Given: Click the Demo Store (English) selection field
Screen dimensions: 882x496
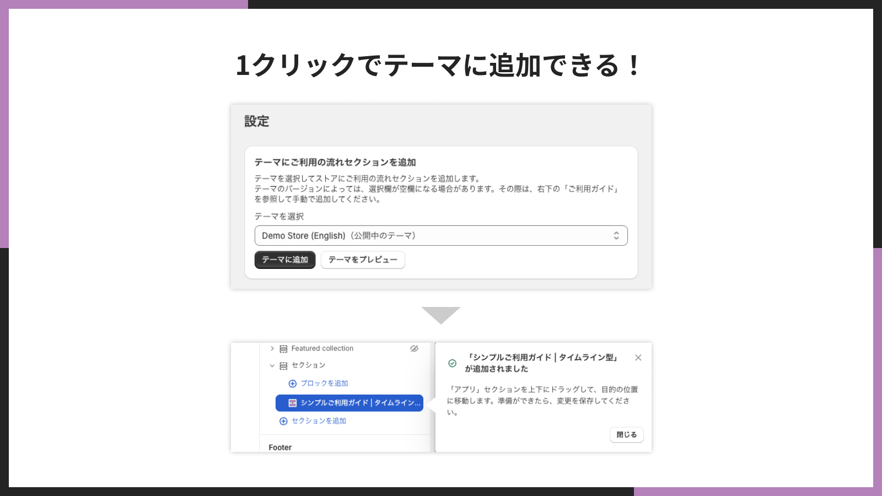Looking at the screenshot, I should (441, 235).
